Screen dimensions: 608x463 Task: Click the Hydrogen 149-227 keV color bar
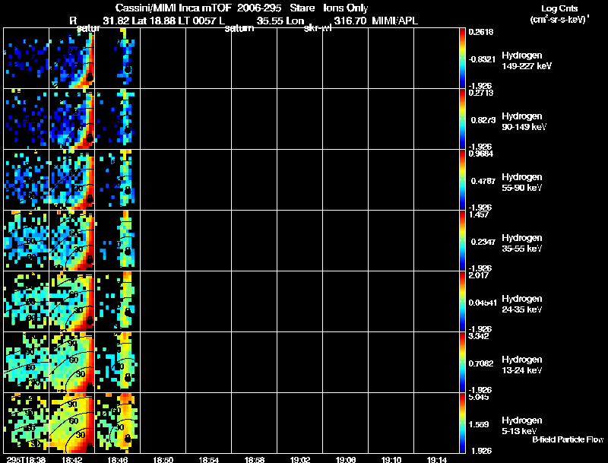coord(463,58)
